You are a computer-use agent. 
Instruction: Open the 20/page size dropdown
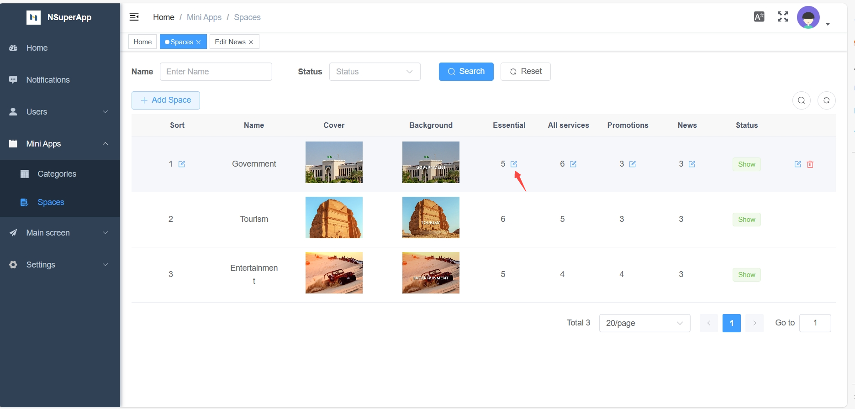pos(644,323)
